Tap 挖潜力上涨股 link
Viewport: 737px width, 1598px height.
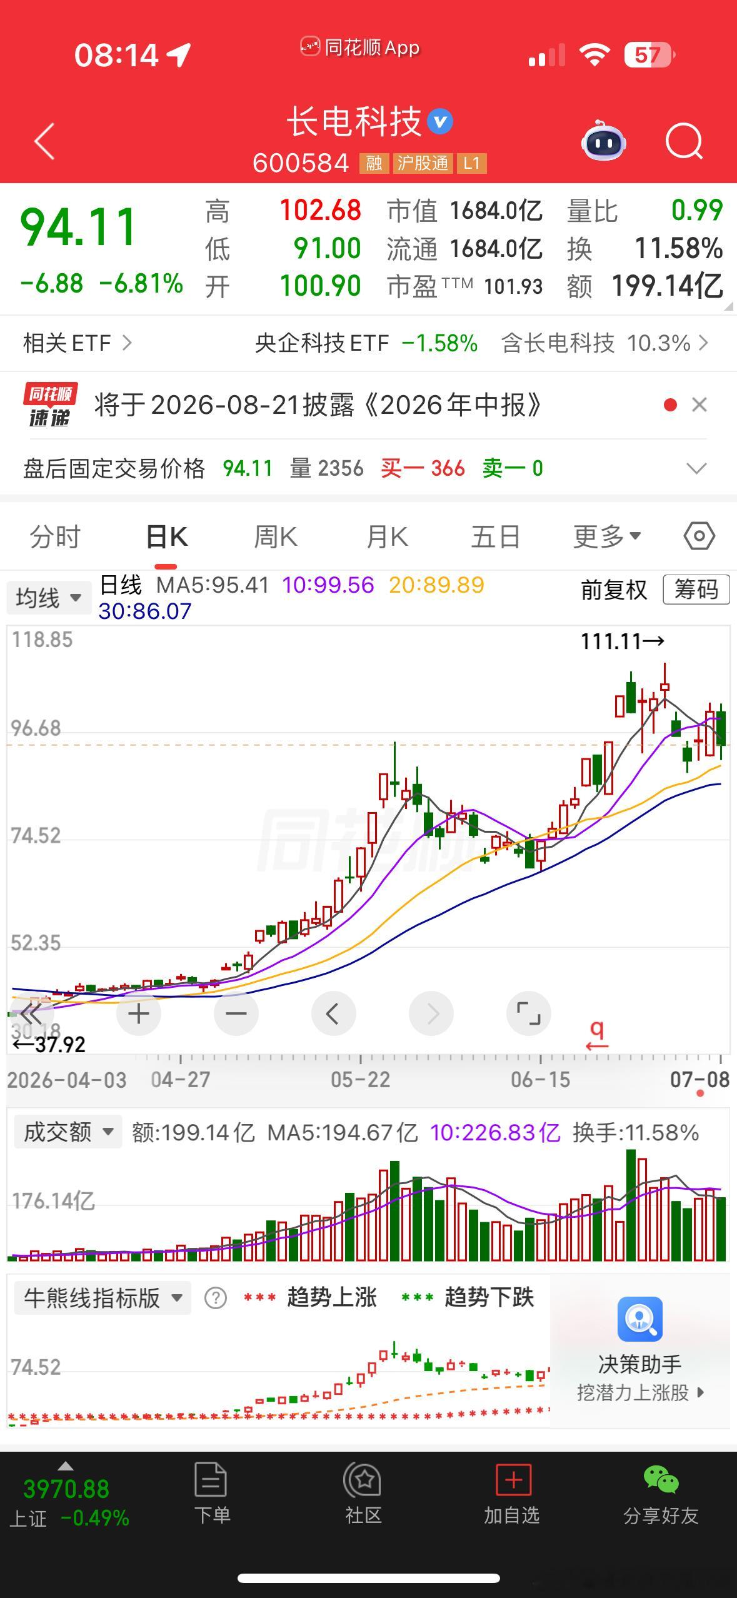(x=640, y=1392)
